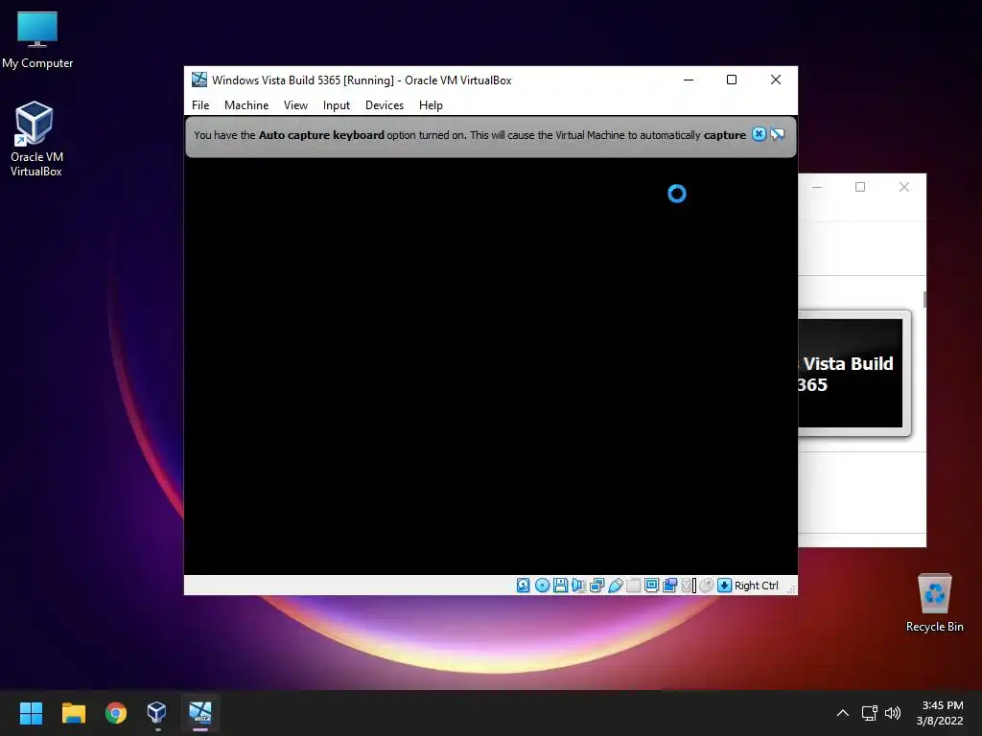The height and width of the screenshot is (736, 982).
Task: Click the taskbar clock showing 3:45 PM
Action: [940, 713]
